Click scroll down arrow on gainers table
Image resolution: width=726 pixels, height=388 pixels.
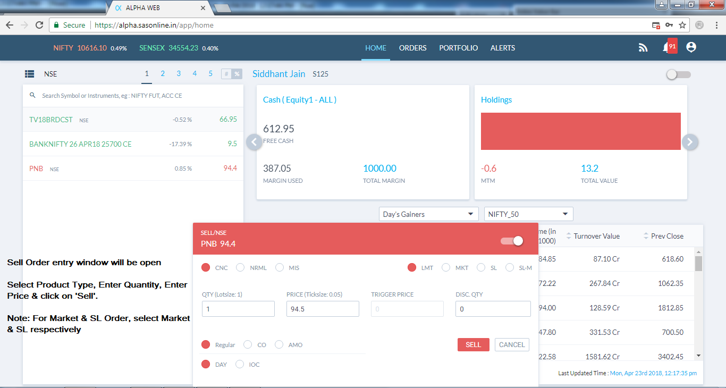tap(698, 356)
